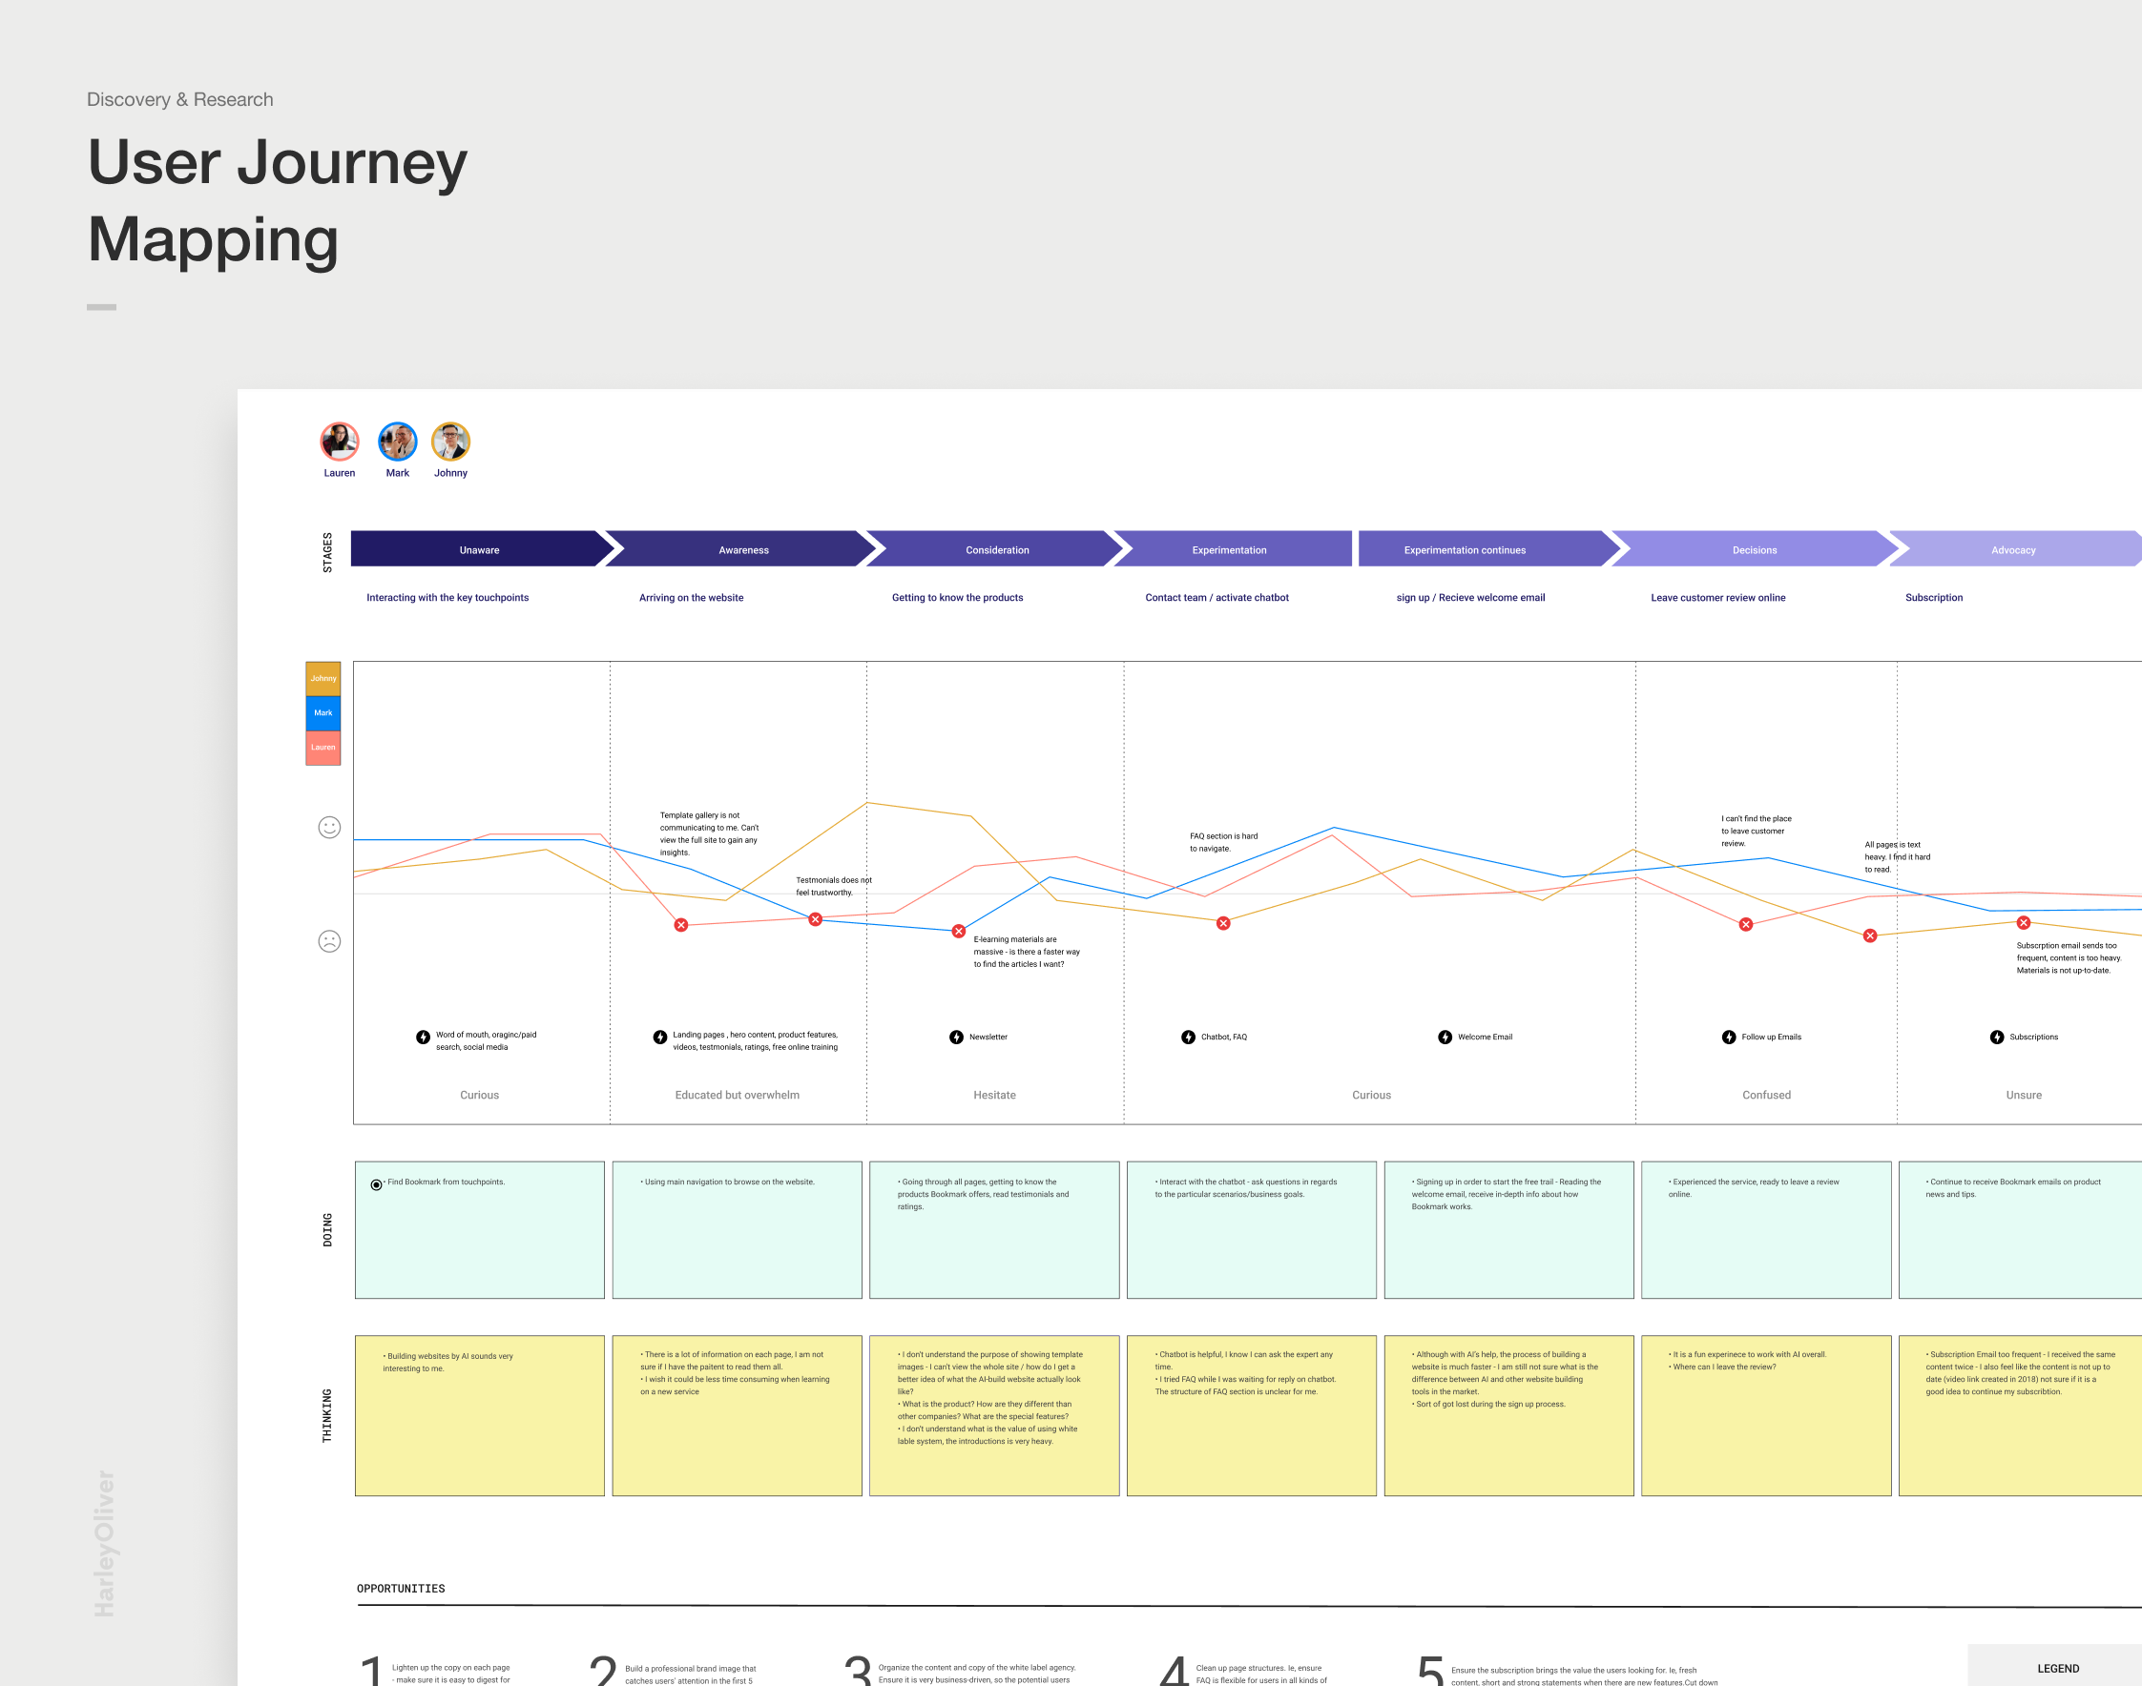Click the Chatbot, FAQ touchpoint icon
Screen dimensions: 2142x1686
tap(1188, 1038)
